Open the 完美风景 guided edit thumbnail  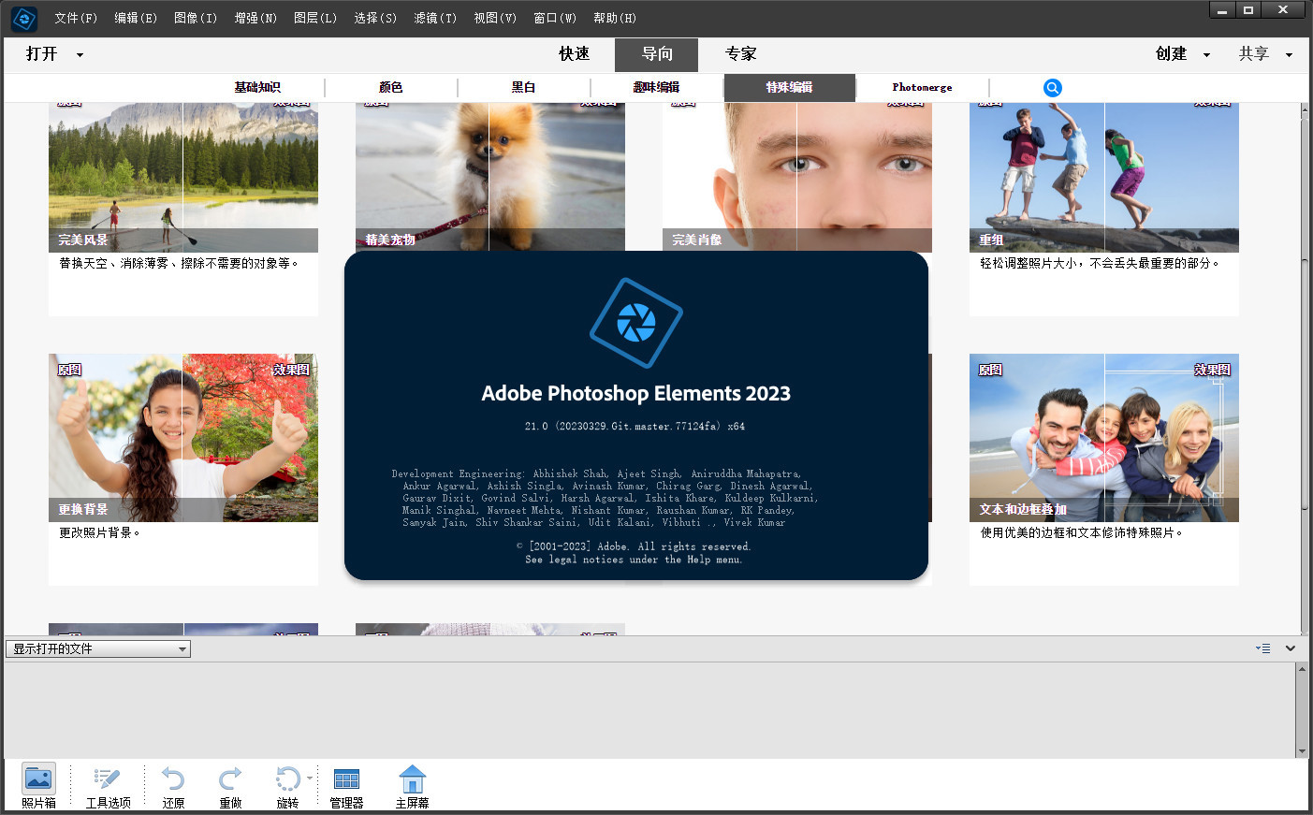point(183,177)
